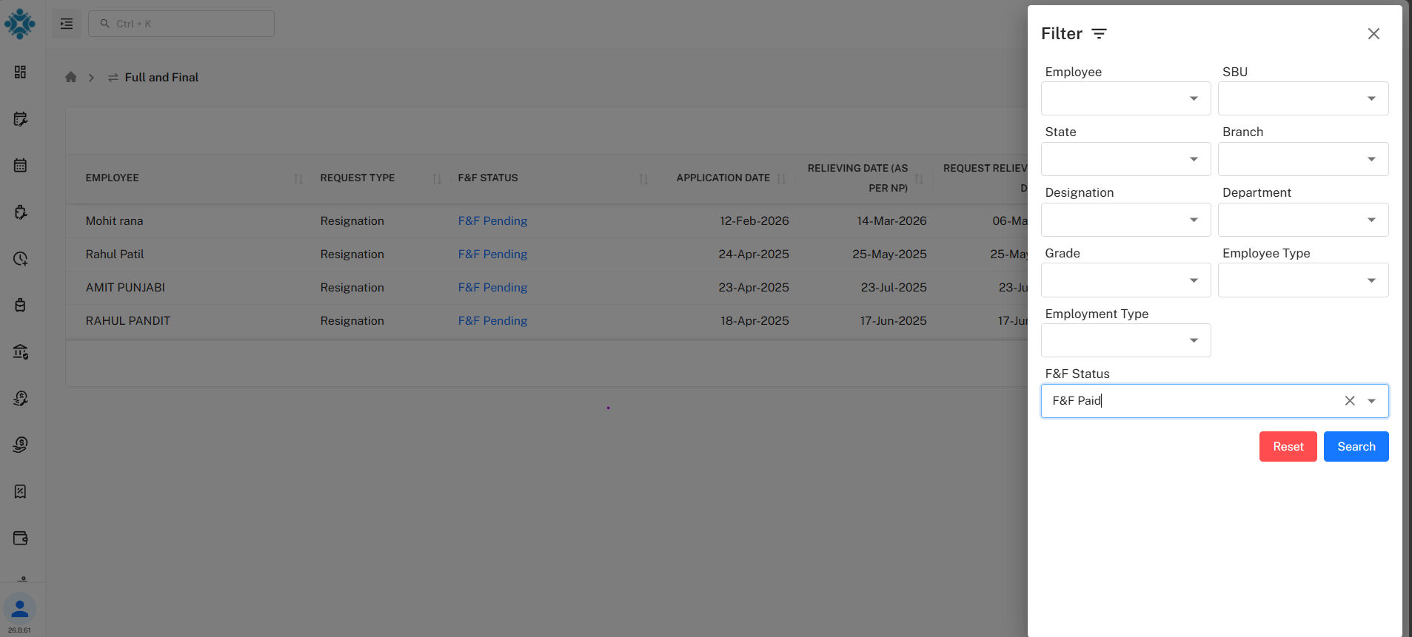Screen dimensions: 1412x637
Task: Open RAHUL PANDIT's F&F Pending link
Action: [x=492, y=321]
